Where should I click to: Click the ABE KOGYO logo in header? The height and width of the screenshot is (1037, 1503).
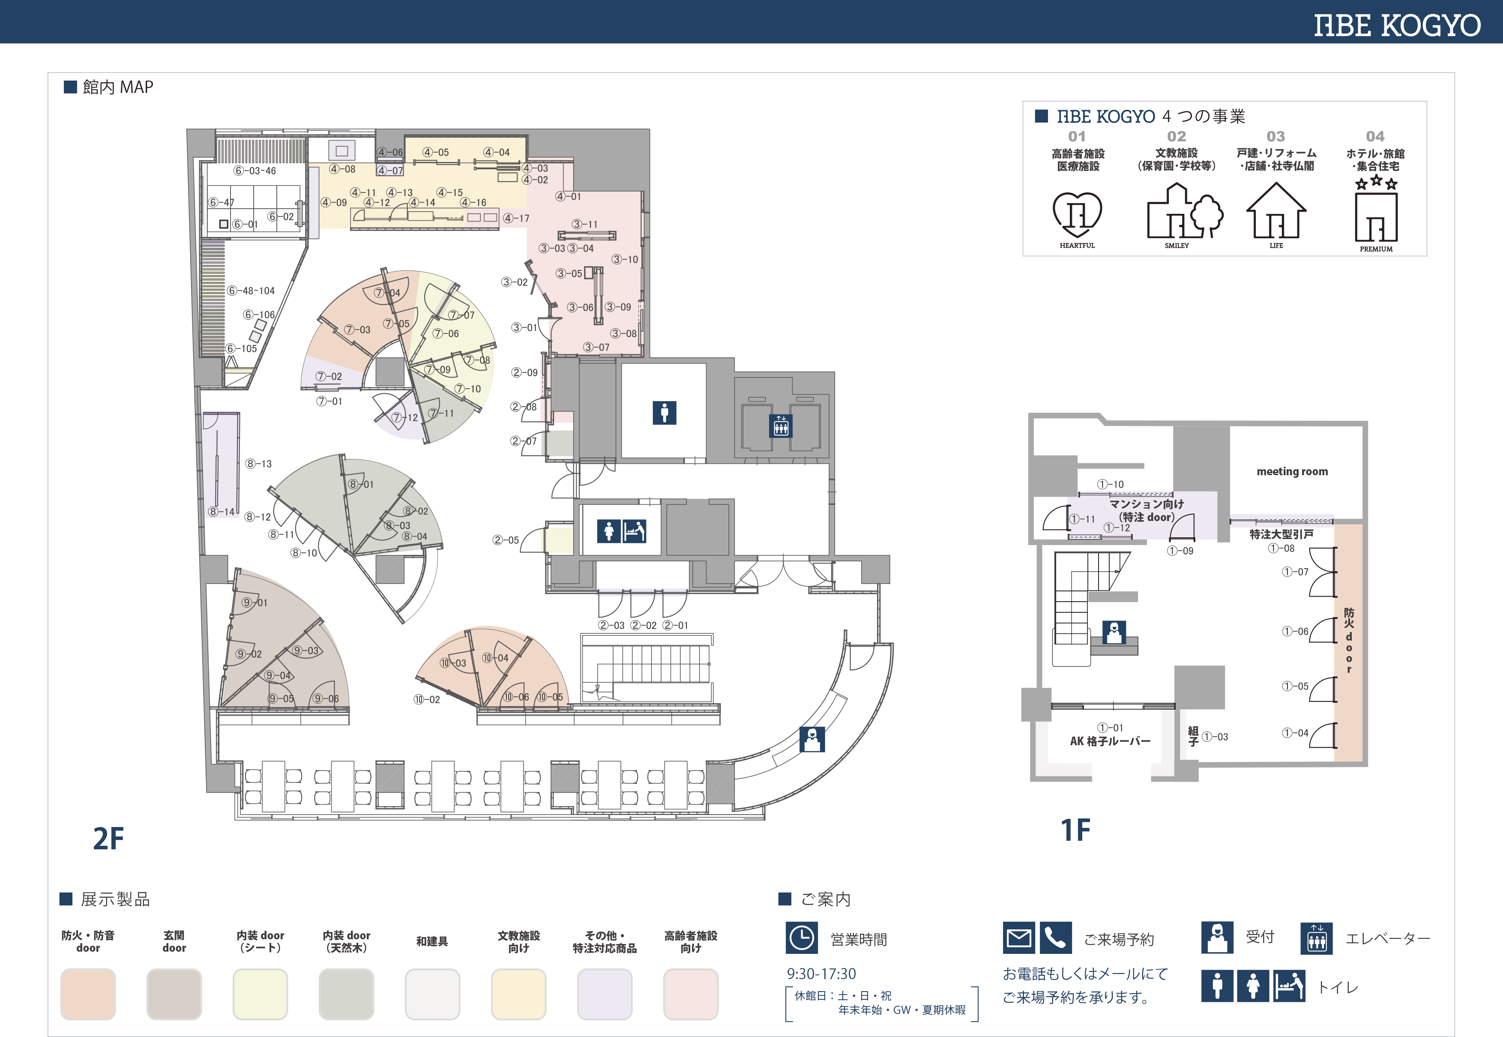(x=1397, y=25)
